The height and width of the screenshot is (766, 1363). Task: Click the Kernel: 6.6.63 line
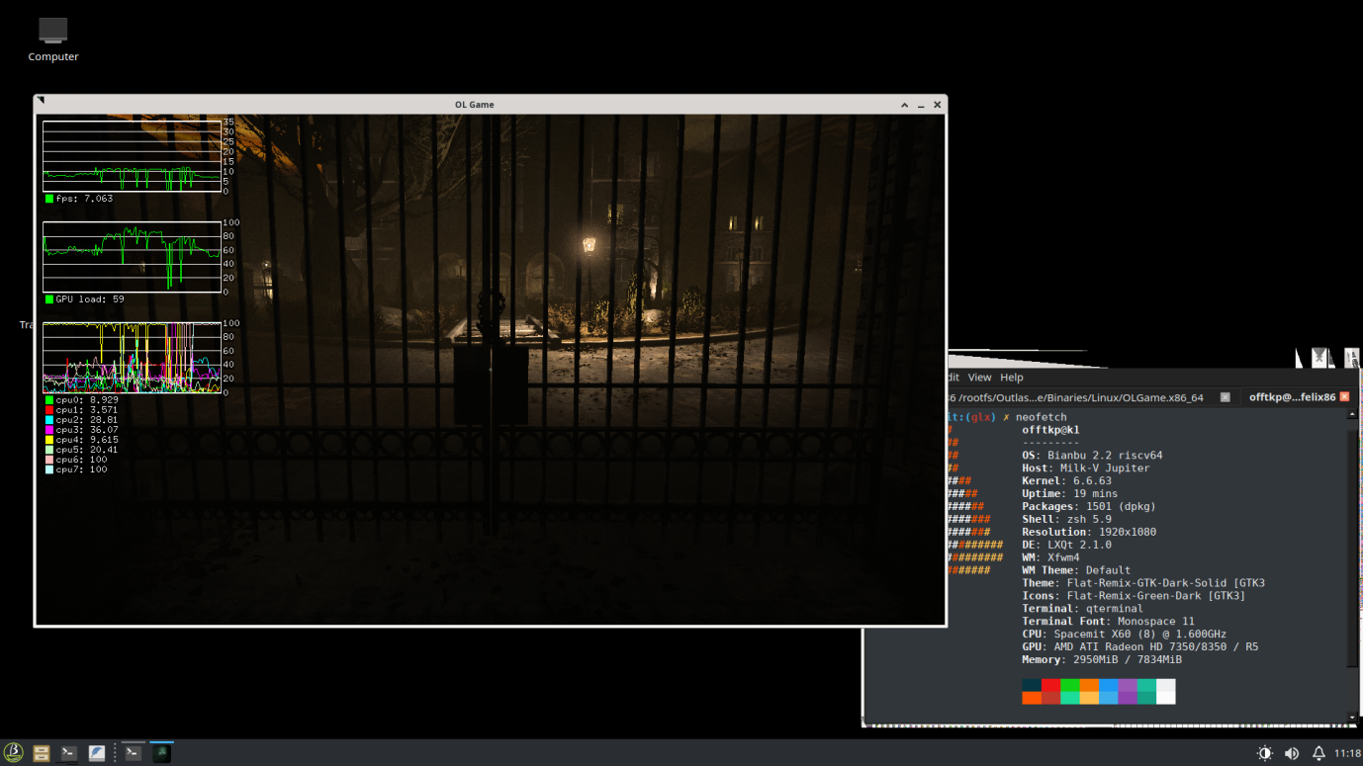tap(1066, 481)
